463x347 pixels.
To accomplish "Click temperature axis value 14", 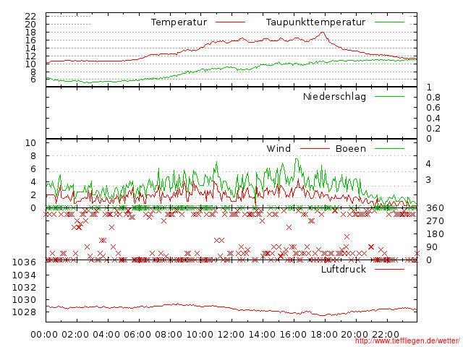I will coord(30,48).
